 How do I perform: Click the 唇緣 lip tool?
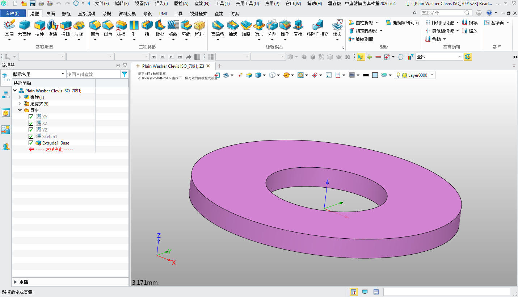coord(186,28)
